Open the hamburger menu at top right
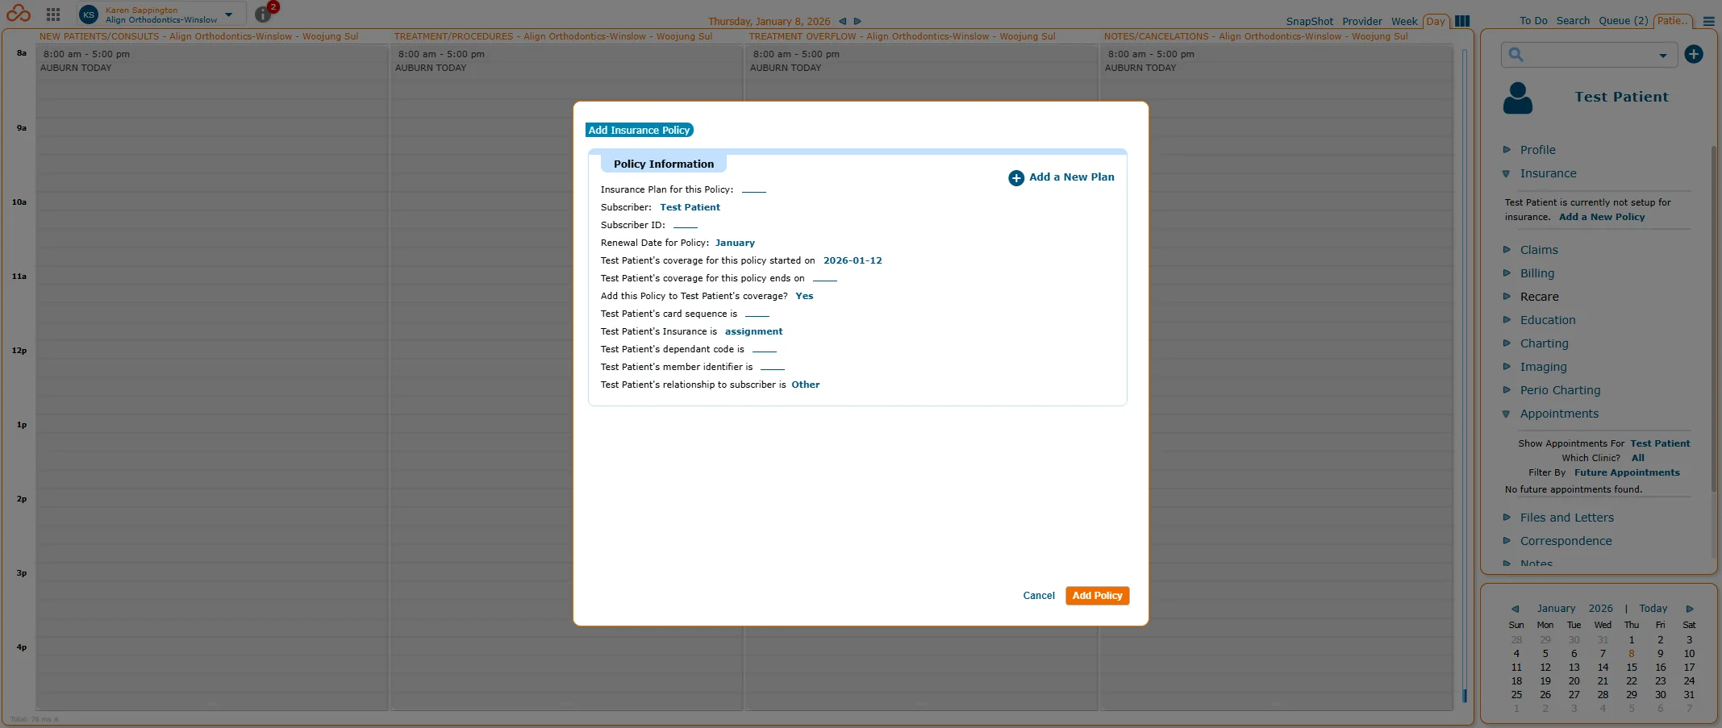 pos(1707,22)
